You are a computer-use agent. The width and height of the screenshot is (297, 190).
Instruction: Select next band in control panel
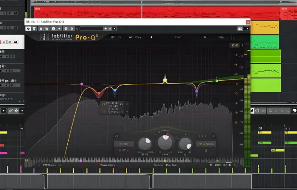pyautogui.click(x=206, y=136)
